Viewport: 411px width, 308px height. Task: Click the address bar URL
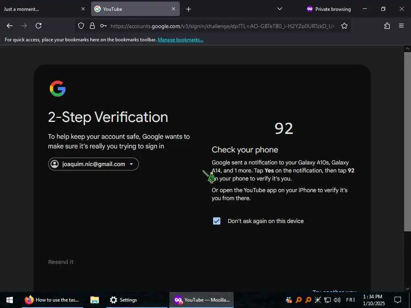coord(222,26)
